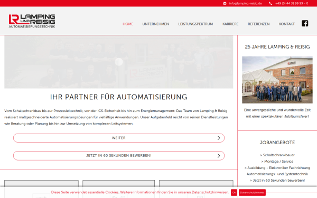This screenshot has height=198, width=317.
Task: Click the WEITER button
Action: [x=119, y=138]
